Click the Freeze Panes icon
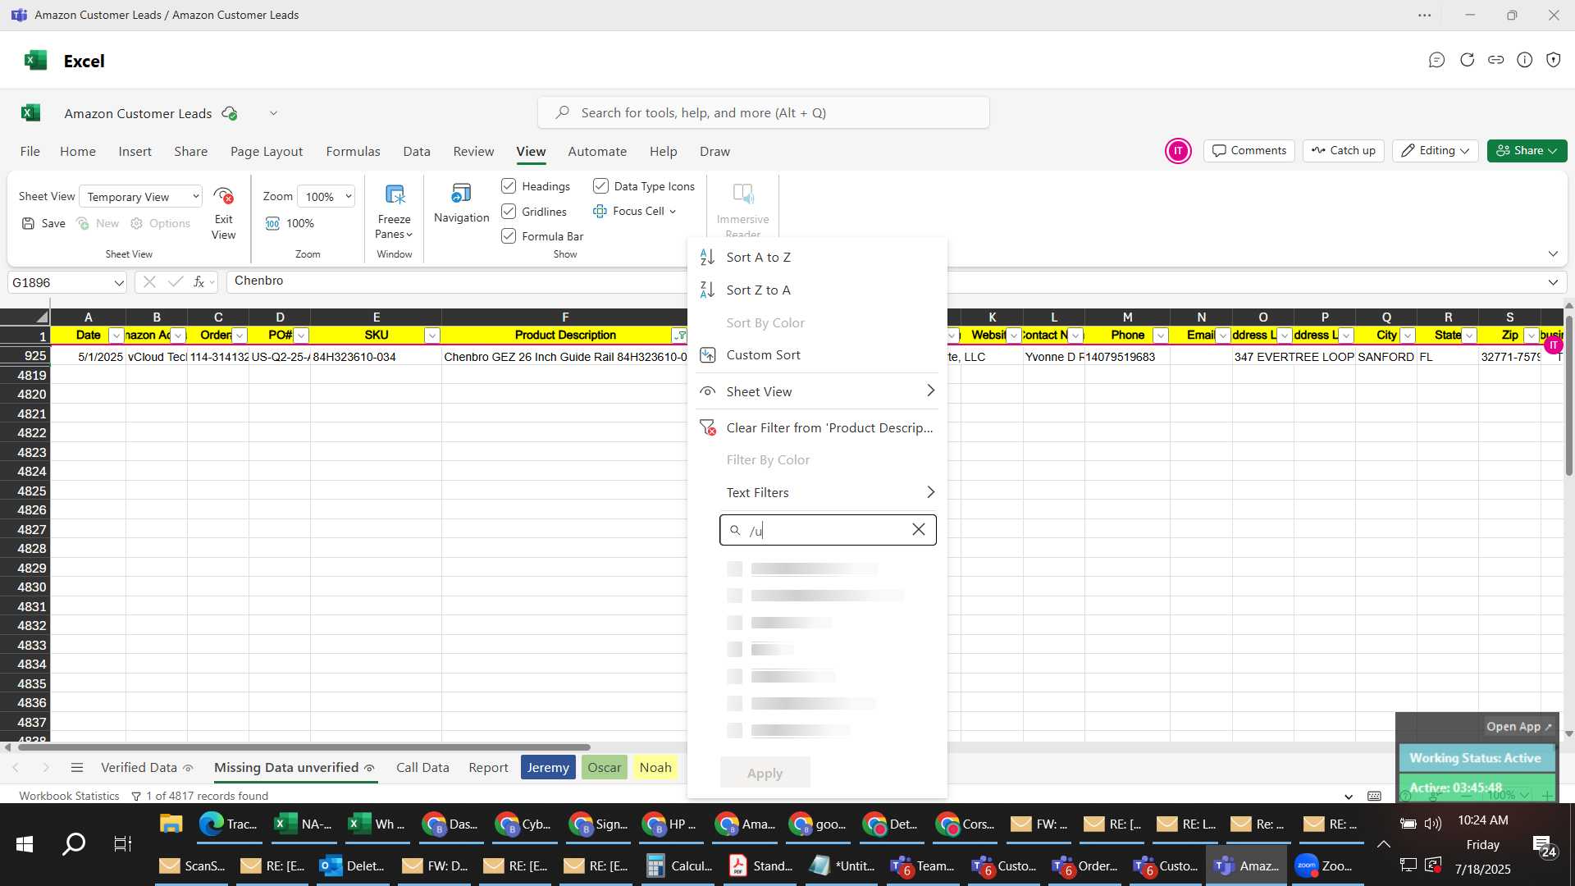The width and height of the screenshot is (1575, 886). pyautogui.click(x=395, y=195)
